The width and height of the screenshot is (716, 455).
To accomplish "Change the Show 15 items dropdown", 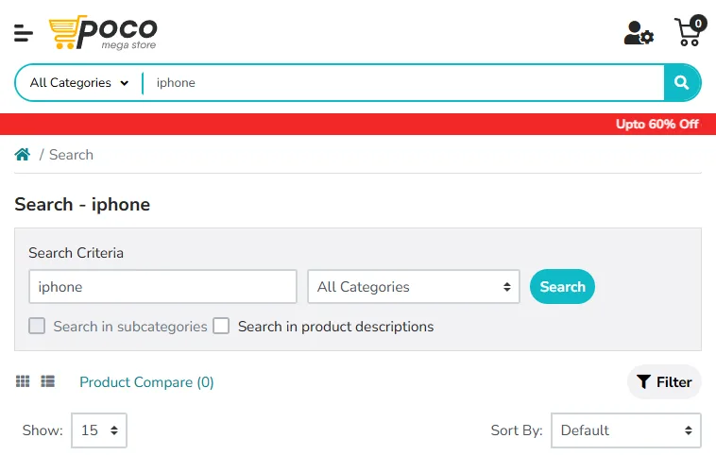I will [99, 430].
